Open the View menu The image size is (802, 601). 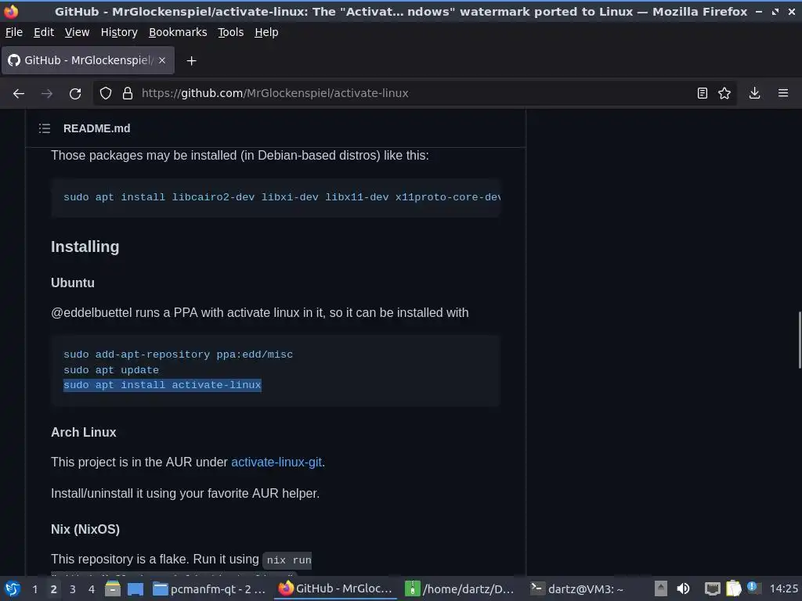pyautogui.click(x=78, y=32)
